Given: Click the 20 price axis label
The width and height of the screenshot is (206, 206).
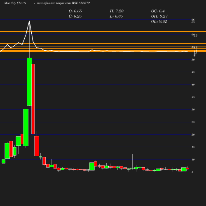Looking at the screenshot, I should point(193,135).
